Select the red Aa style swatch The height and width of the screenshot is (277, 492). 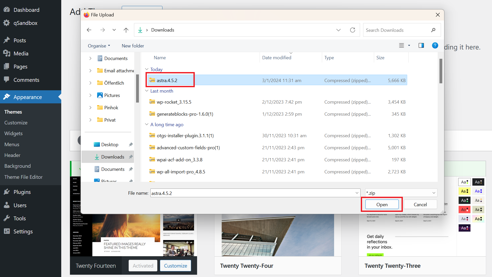464,210
